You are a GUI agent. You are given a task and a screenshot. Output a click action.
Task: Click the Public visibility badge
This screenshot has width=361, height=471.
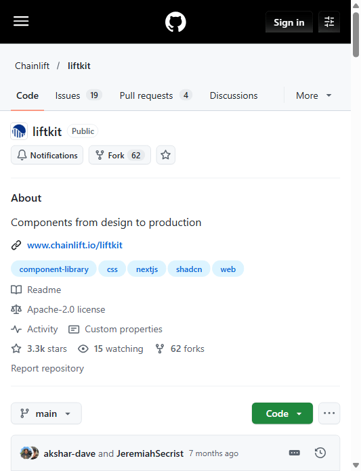(x=83, y=131)
